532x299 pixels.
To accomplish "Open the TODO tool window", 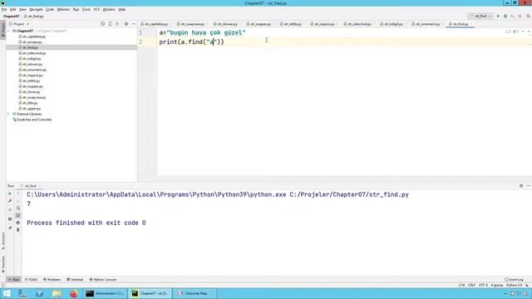I will (31, 280).
